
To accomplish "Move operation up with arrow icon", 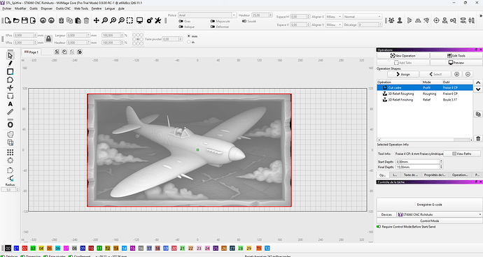I will 478,82.
